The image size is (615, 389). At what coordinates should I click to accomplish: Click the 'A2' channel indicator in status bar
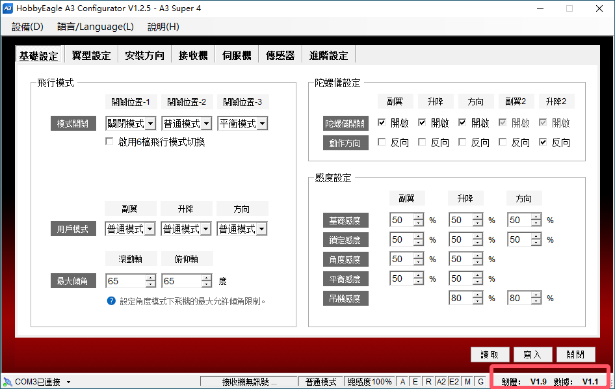441,382
